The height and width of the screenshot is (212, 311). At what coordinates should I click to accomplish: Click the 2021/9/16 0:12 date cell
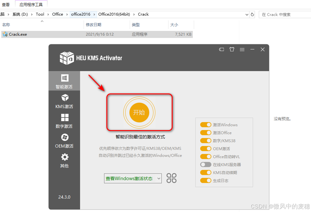tap(100, 34)
